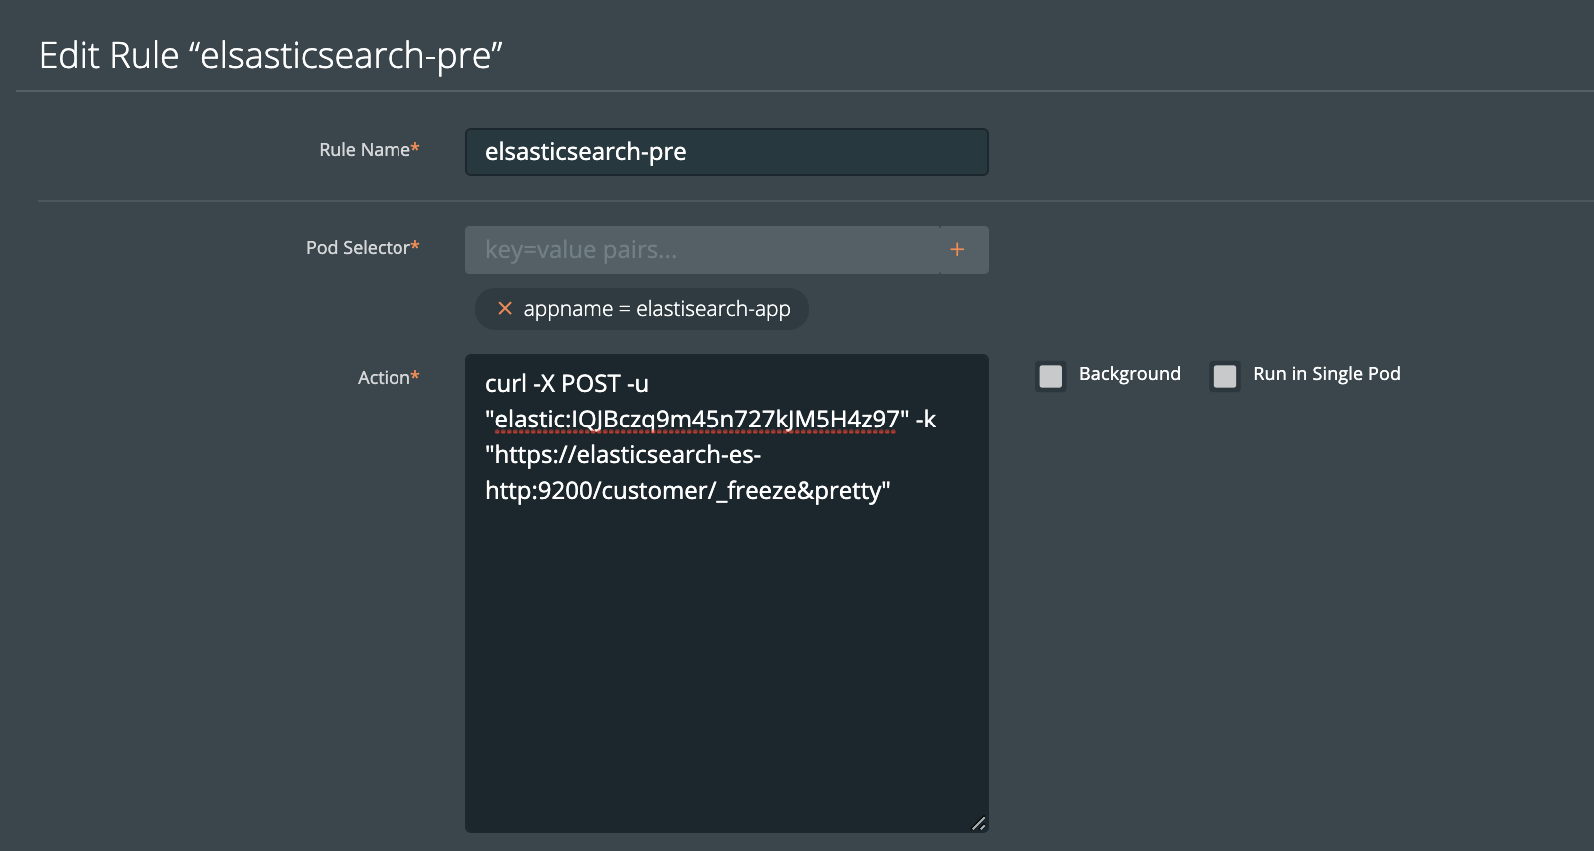Focus the Rule Name input field
This screenshot has height=851, width=1594.
pyautogui.click(x=726, y=152)
